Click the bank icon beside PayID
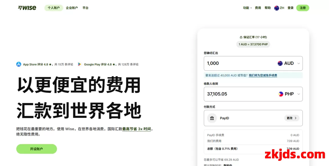This screenshot has width=329, height=166. tap(212, 118)
